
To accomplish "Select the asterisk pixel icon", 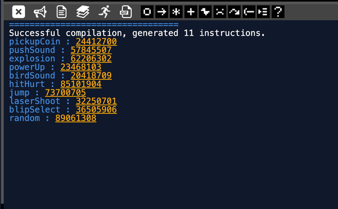I will [x=176, y=12].
